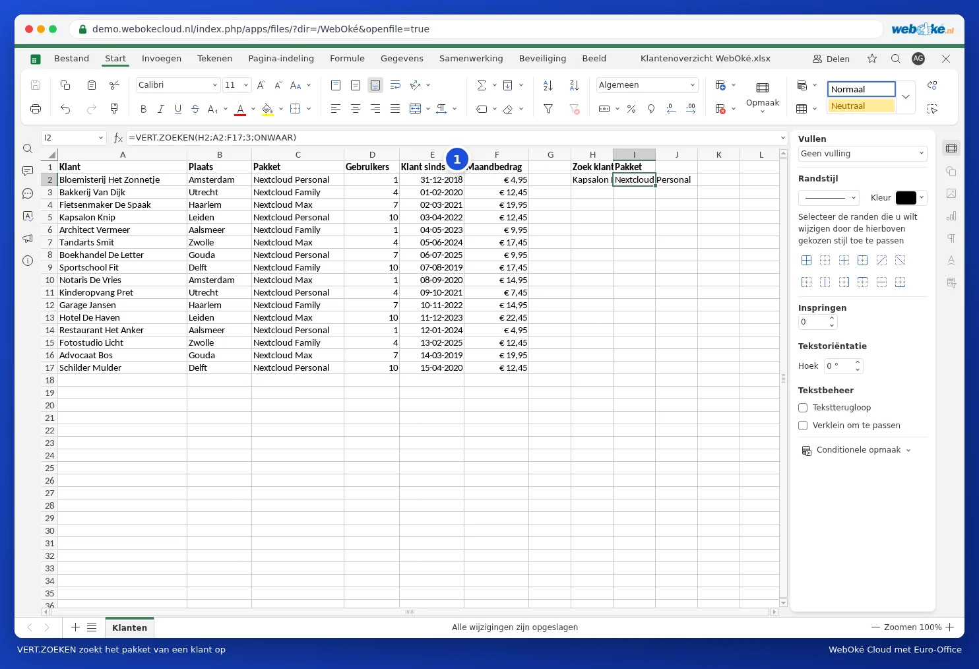
Task: Open the comments panel in left sidebar
Action: tap(28, 172)
